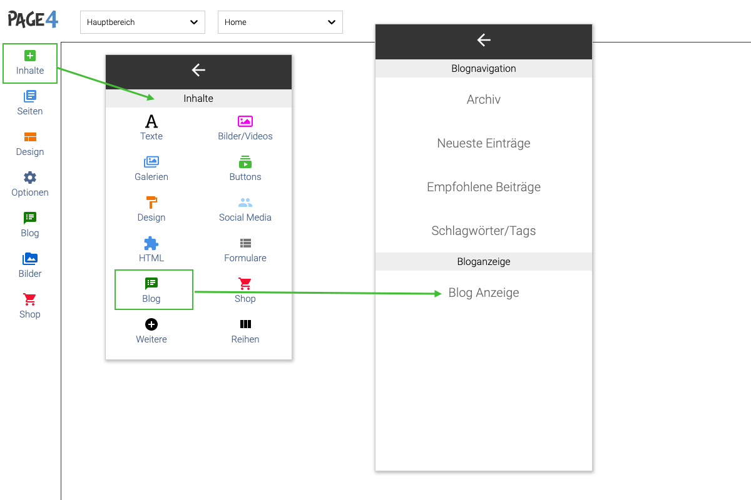Choose Archiv blog navigation
751x500 pixels.
coord(484,99)
